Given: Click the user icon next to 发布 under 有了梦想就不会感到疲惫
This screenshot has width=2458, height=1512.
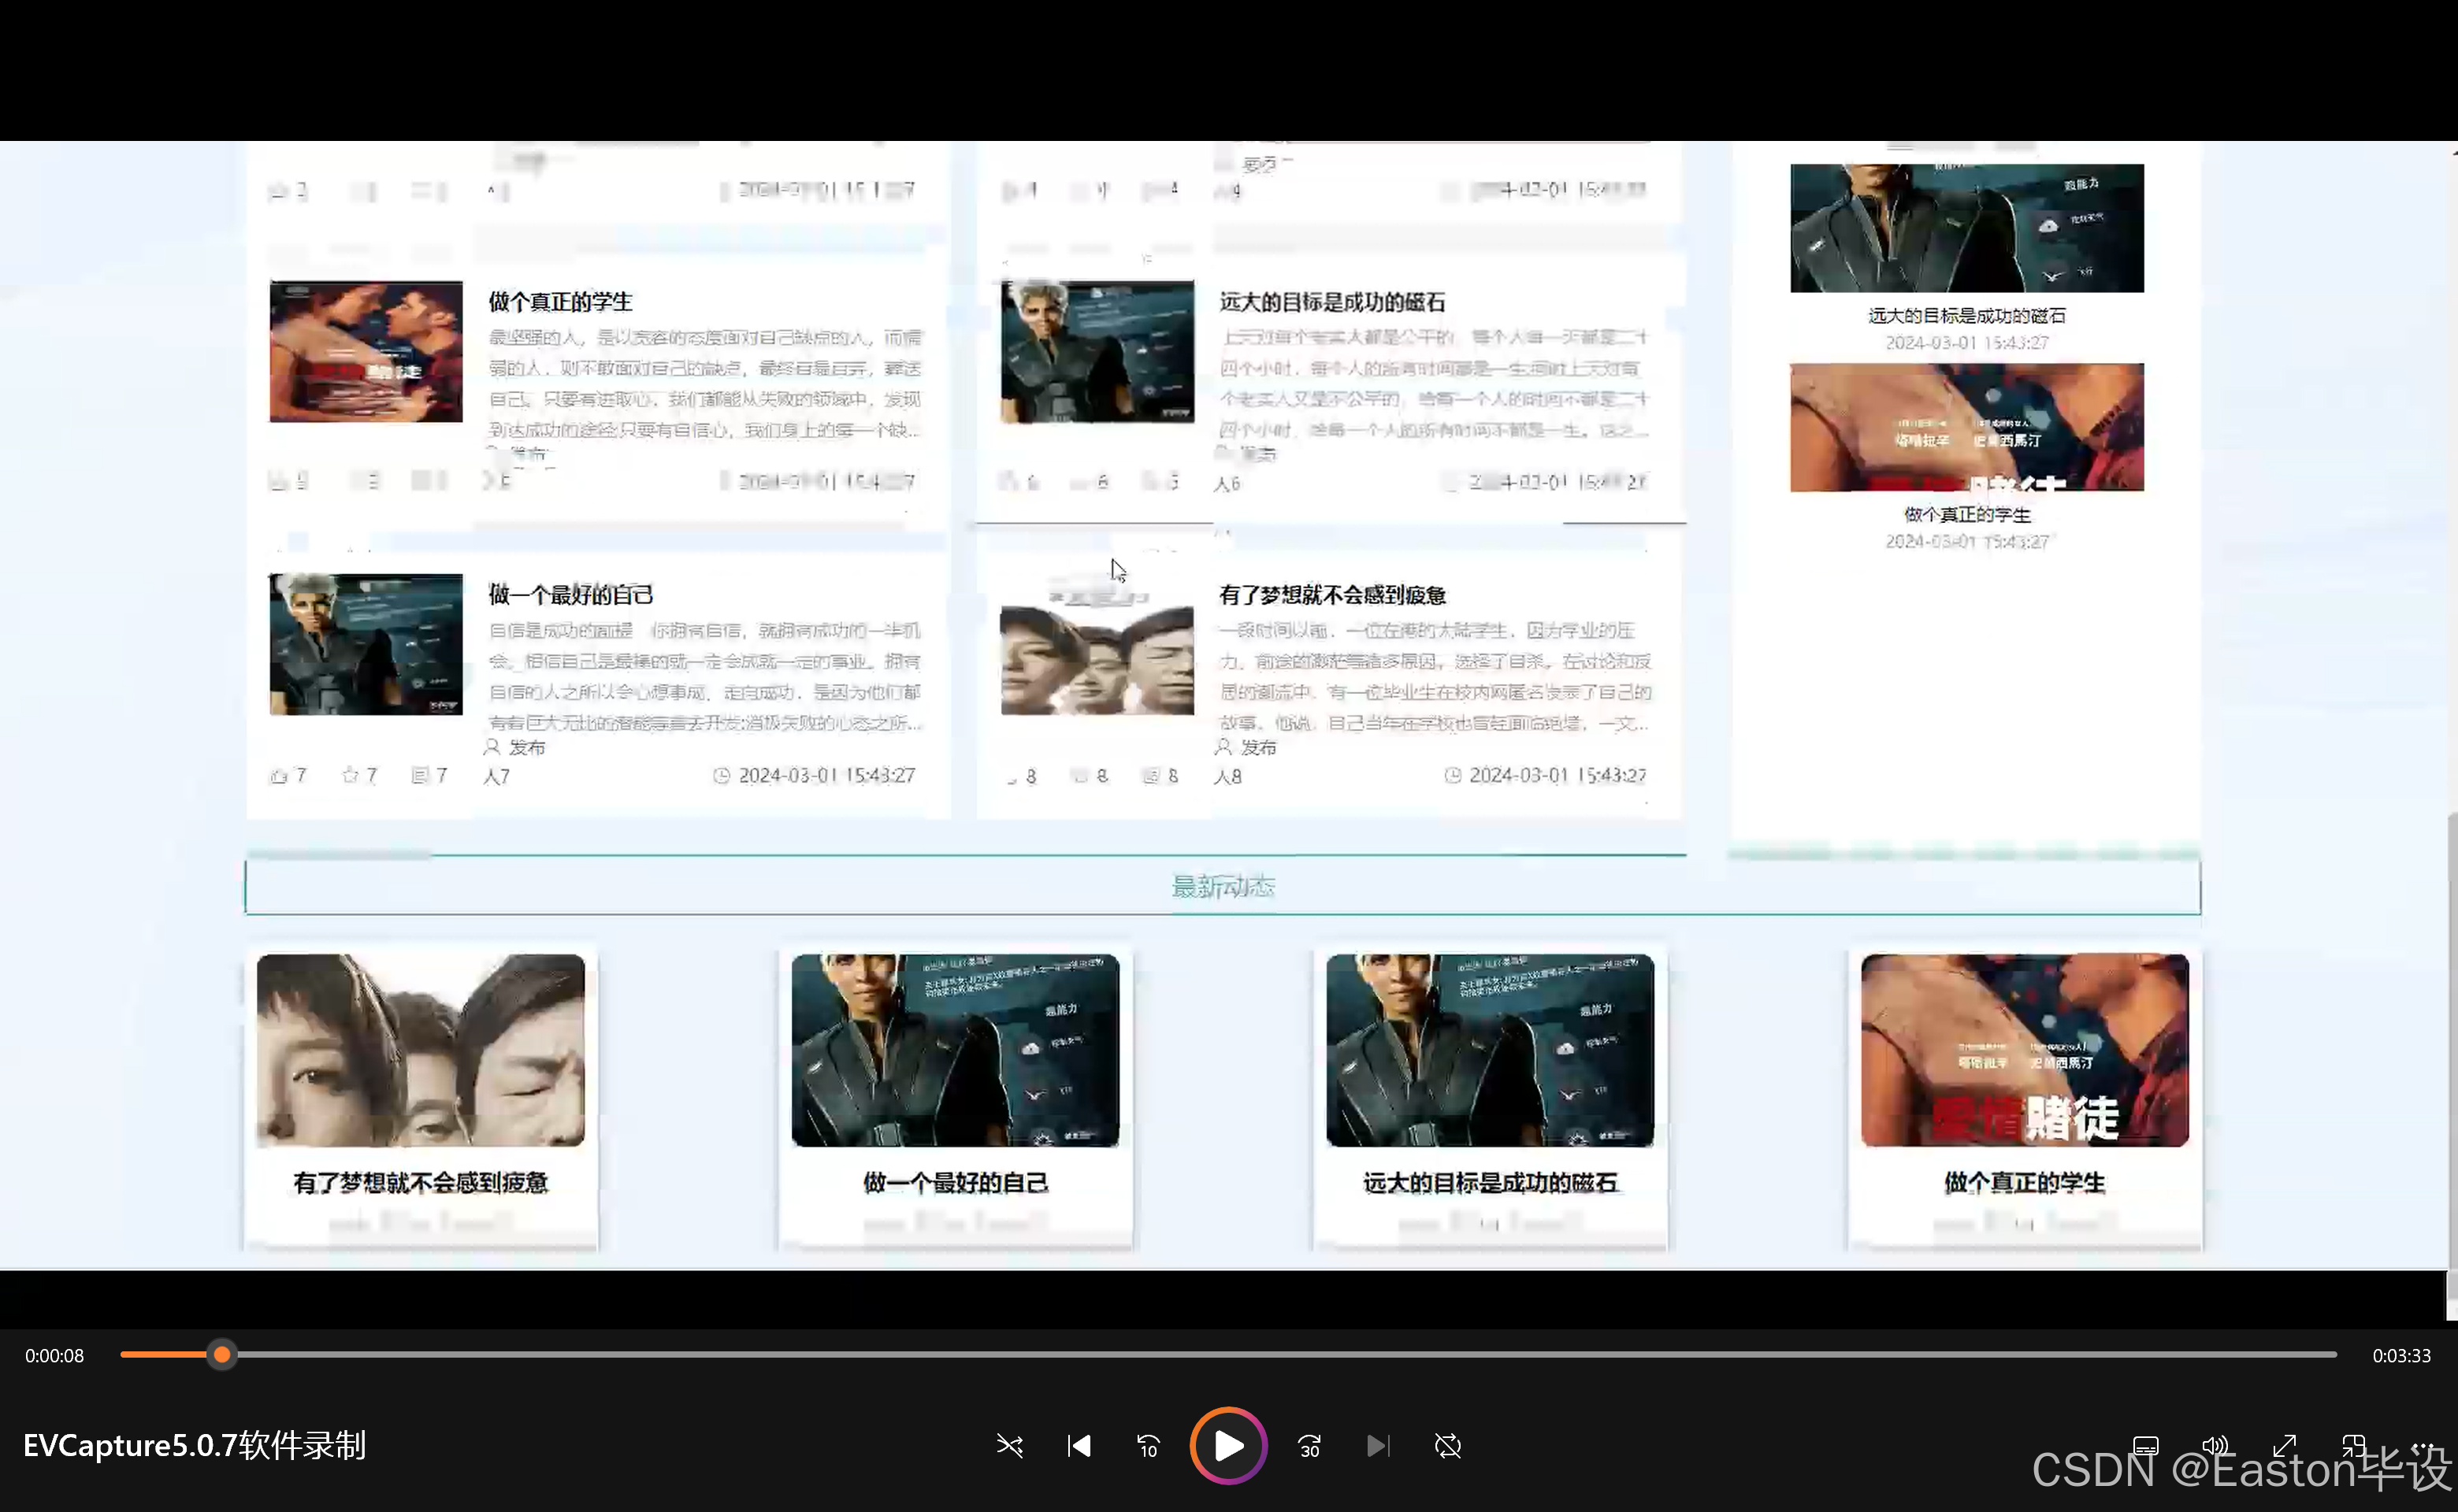Looking at the screenshot, I should [x=1223, y=747].
